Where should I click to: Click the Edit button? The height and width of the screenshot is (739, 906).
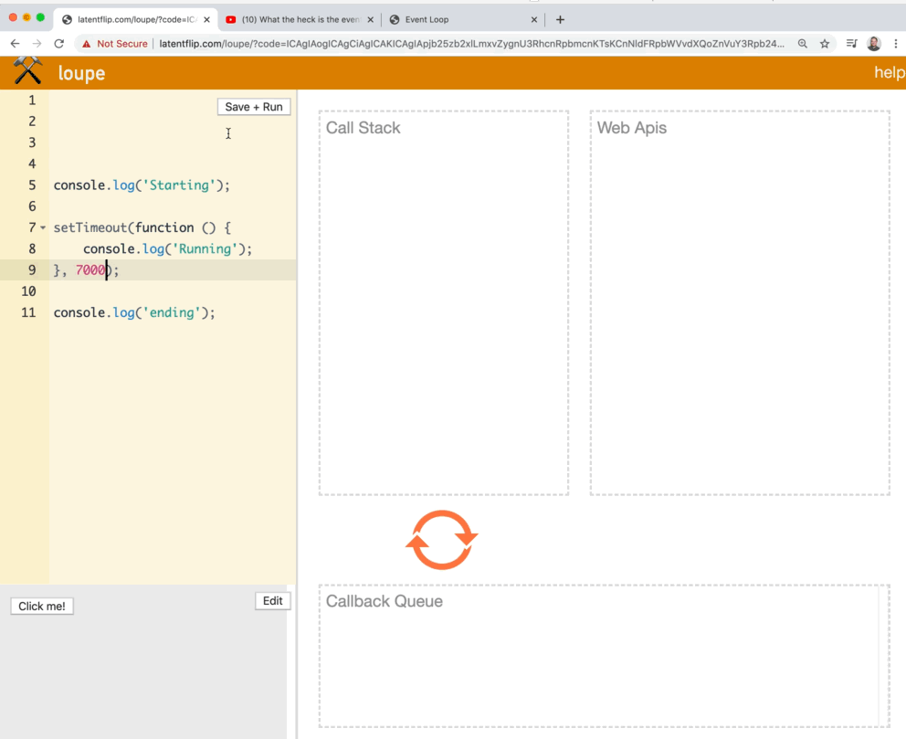click(272, 601)
